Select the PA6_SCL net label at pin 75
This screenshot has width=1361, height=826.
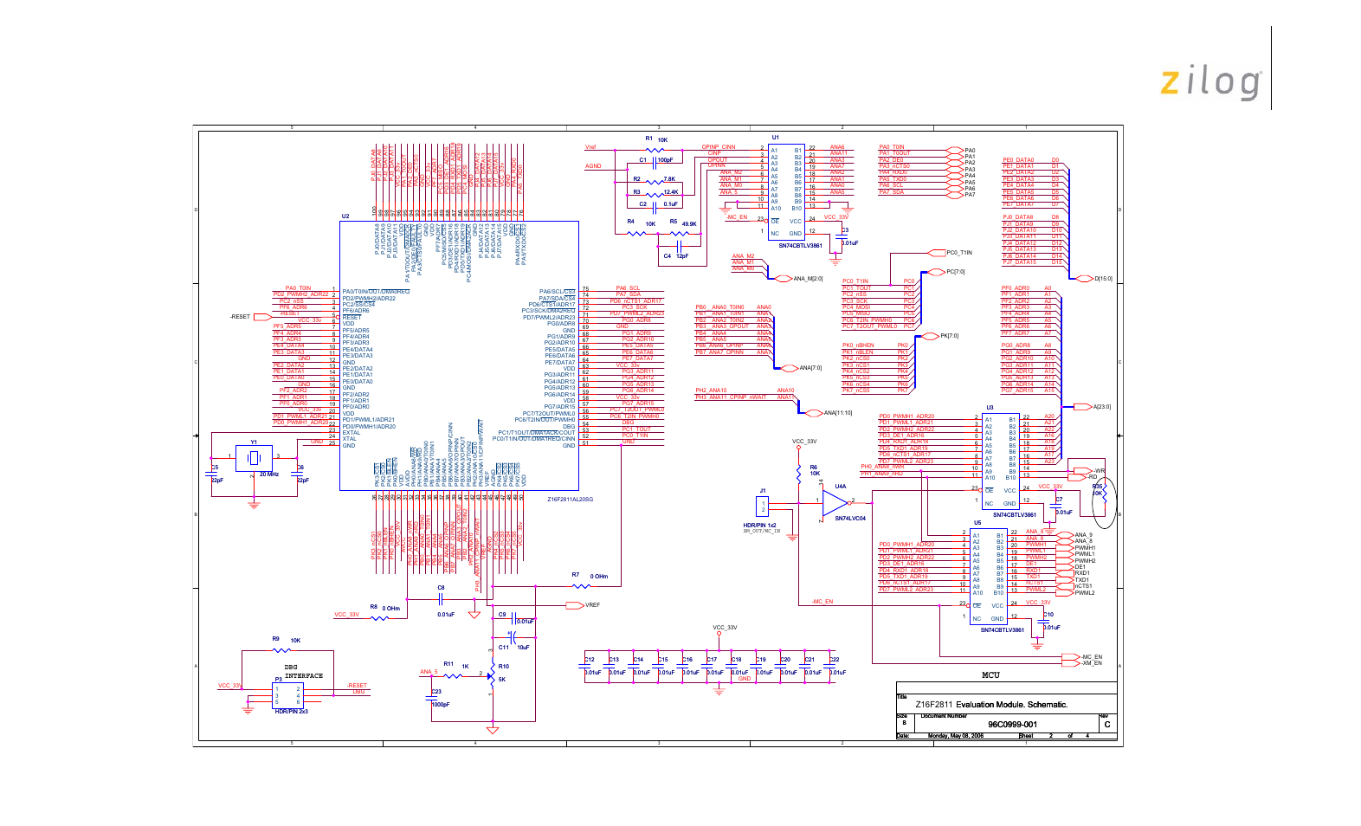pos(628,288)
